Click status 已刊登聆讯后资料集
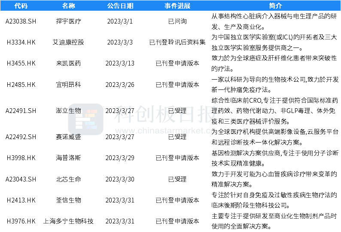 pos(177,42)
